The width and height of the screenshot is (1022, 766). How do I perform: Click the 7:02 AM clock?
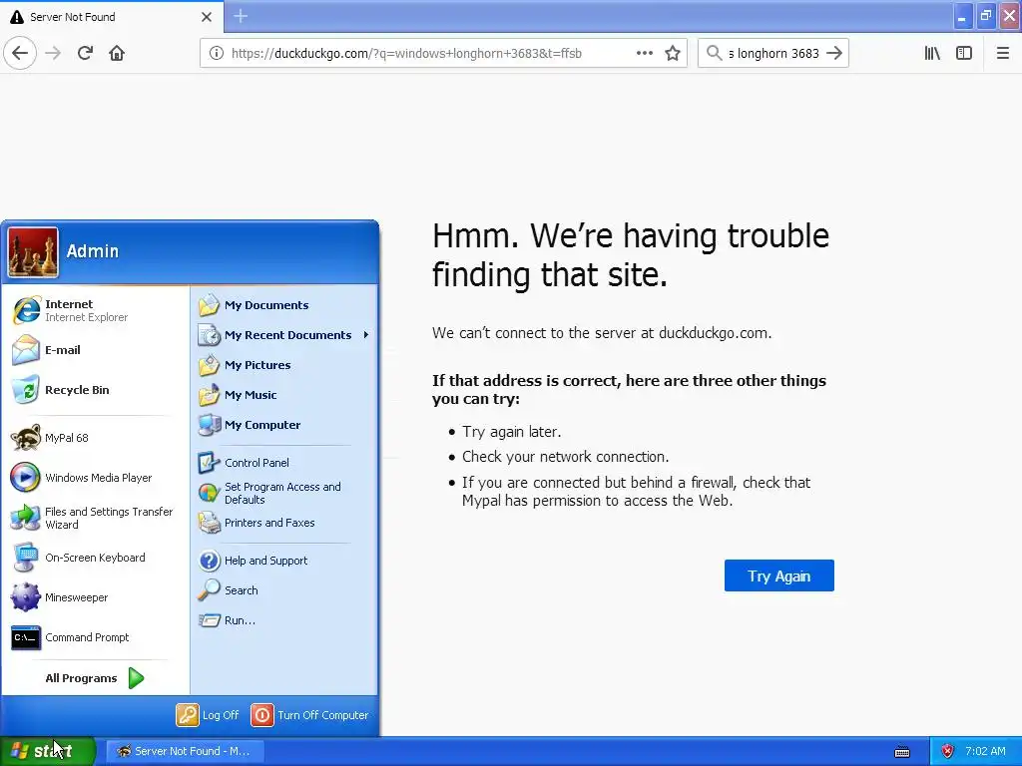pyautogui.click(x=985, y=751)
